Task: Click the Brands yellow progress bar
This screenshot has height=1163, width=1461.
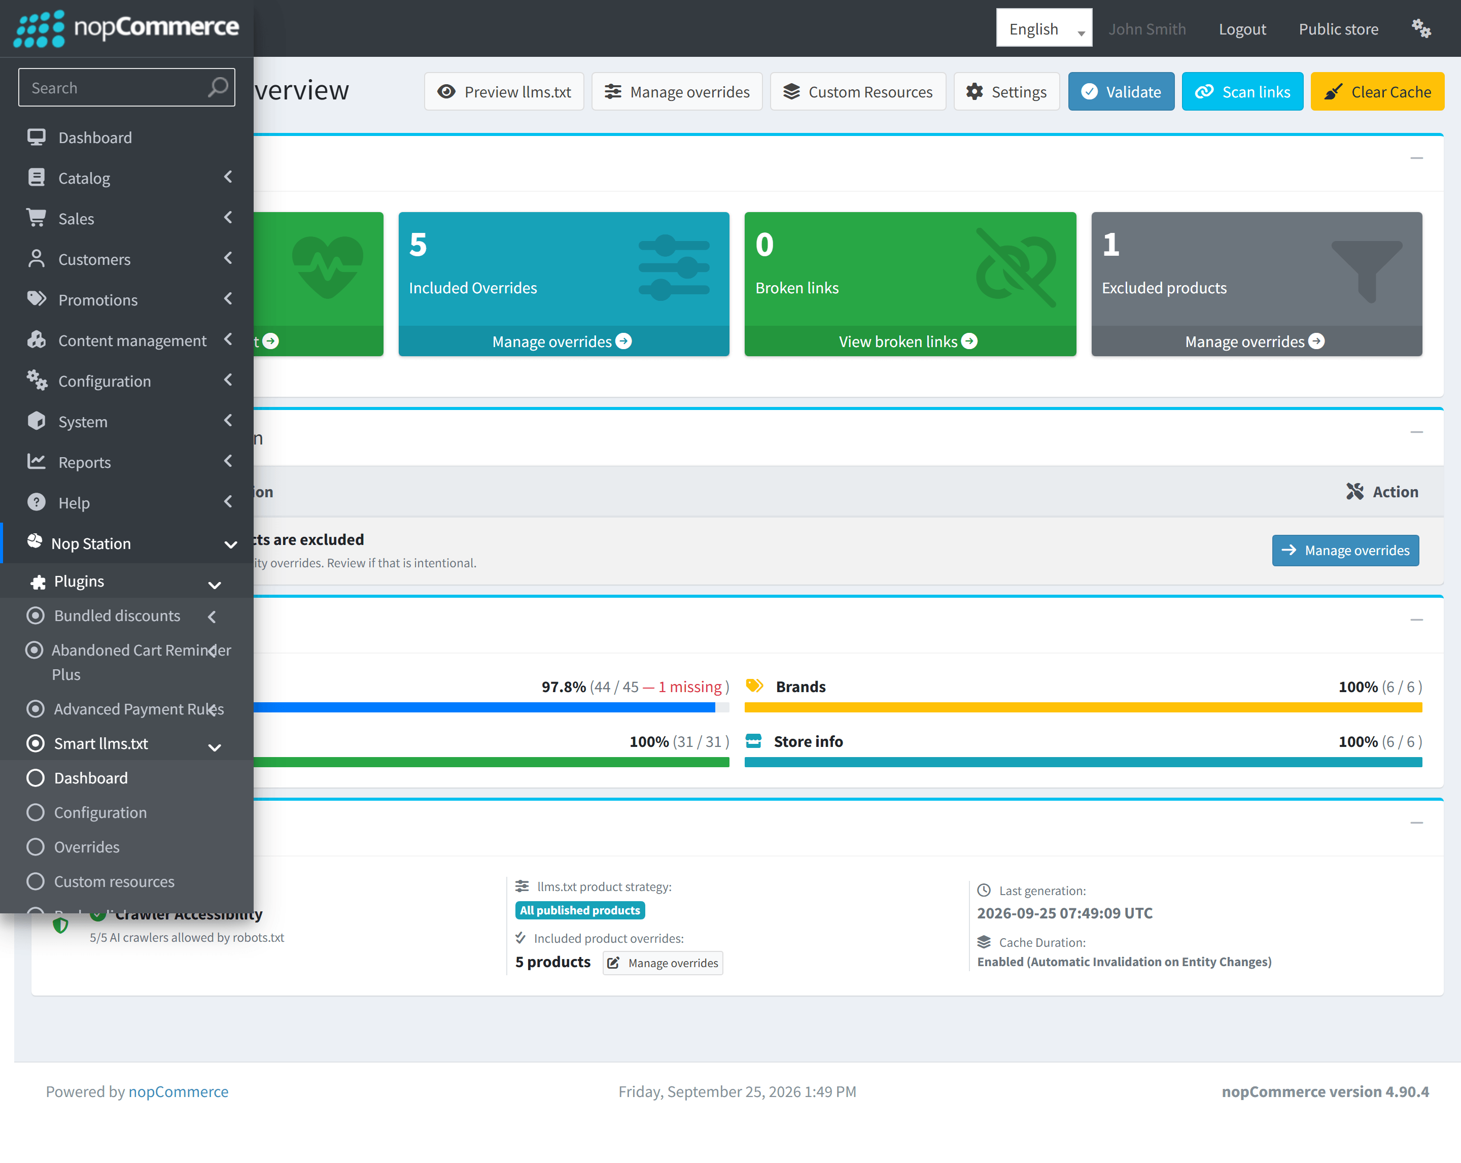Action: tap(1083, 707)
